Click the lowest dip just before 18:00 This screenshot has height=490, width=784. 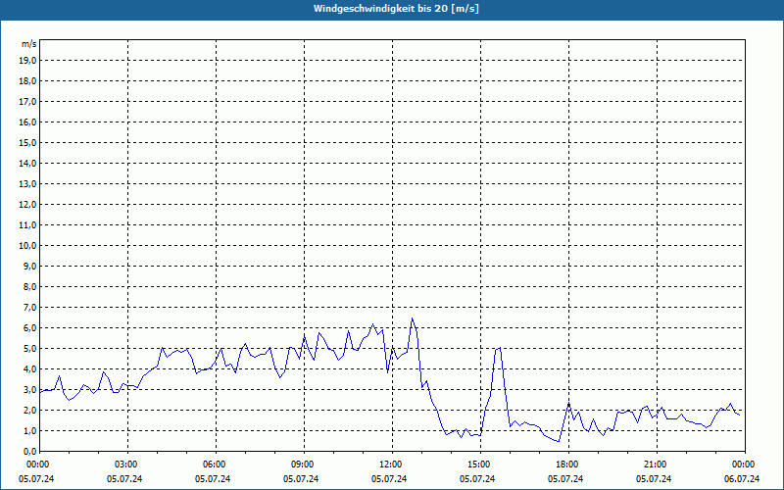(559, 442)
